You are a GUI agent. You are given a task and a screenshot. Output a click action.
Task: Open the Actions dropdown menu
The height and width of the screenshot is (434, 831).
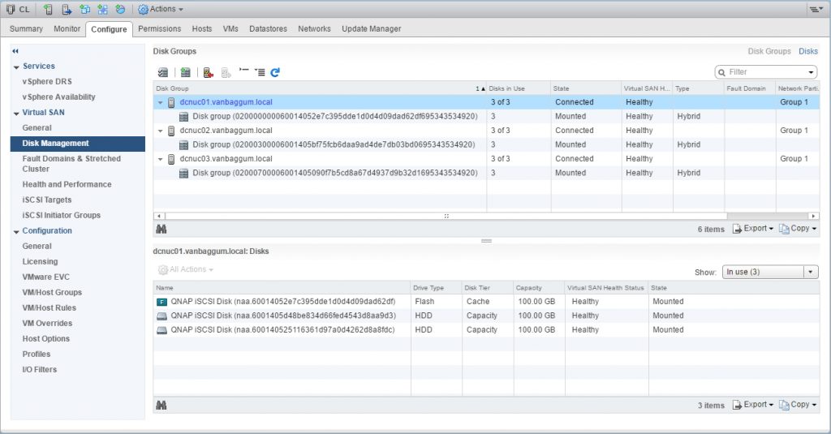(161, 9)
